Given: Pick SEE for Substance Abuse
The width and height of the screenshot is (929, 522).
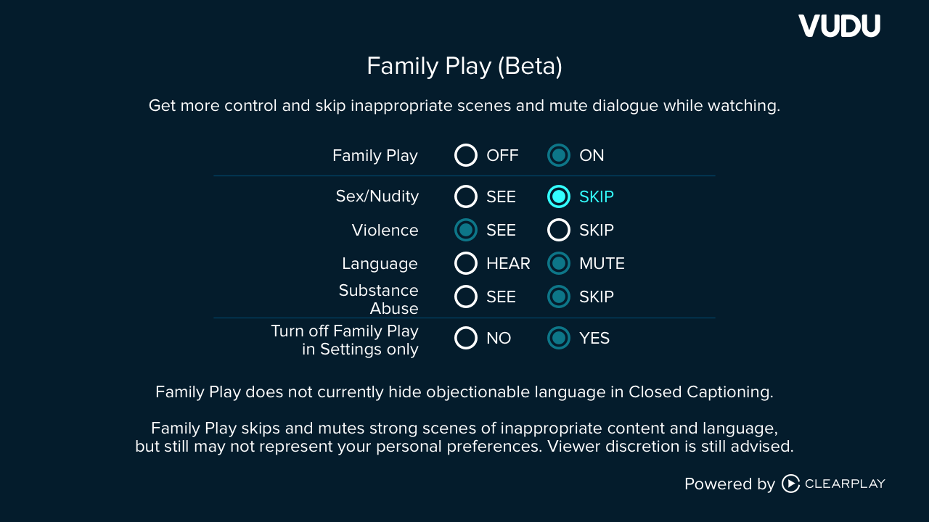Looking at the screenshot, I should 466,297.
